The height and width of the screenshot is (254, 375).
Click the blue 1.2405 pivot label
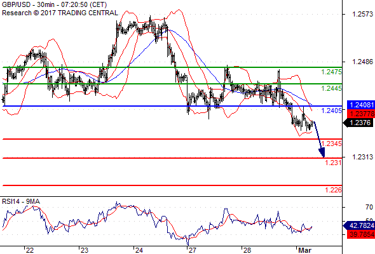coord(332,110)
